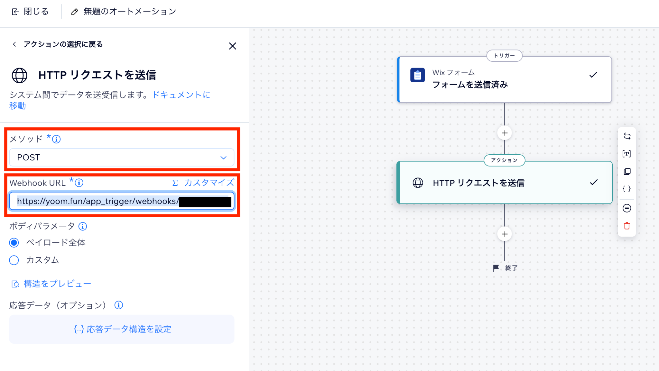The height and width of the screenshot is (371, 659).
Task: Click the info icon beside ボディパラメータ
Action: [x=83, y=226]
